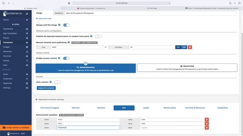Open Home in the sidebar
This screenshot has height=136, width=243.
click(x=6, y=20)
